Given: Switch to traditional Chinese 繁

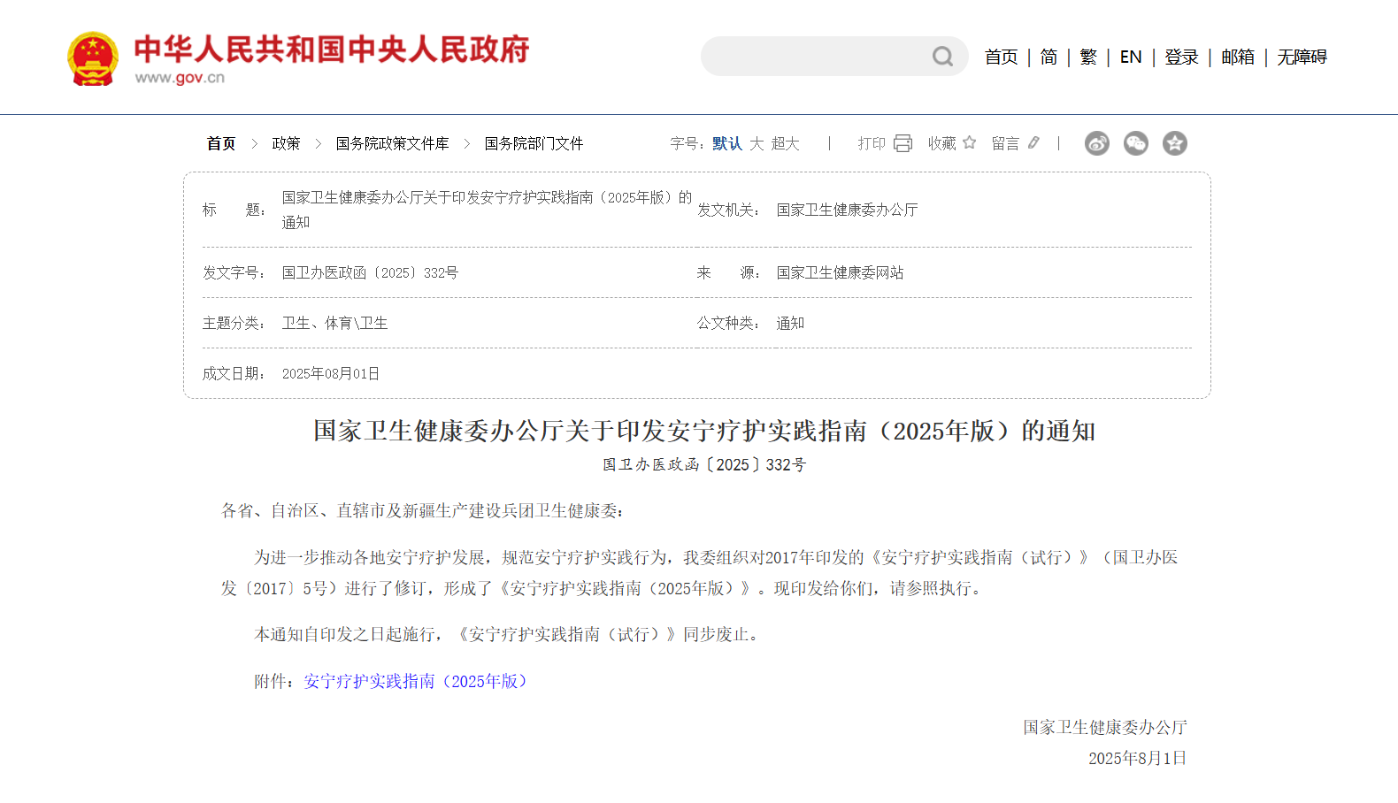Looking at the screenshot, I should [x=1088, y=57].
